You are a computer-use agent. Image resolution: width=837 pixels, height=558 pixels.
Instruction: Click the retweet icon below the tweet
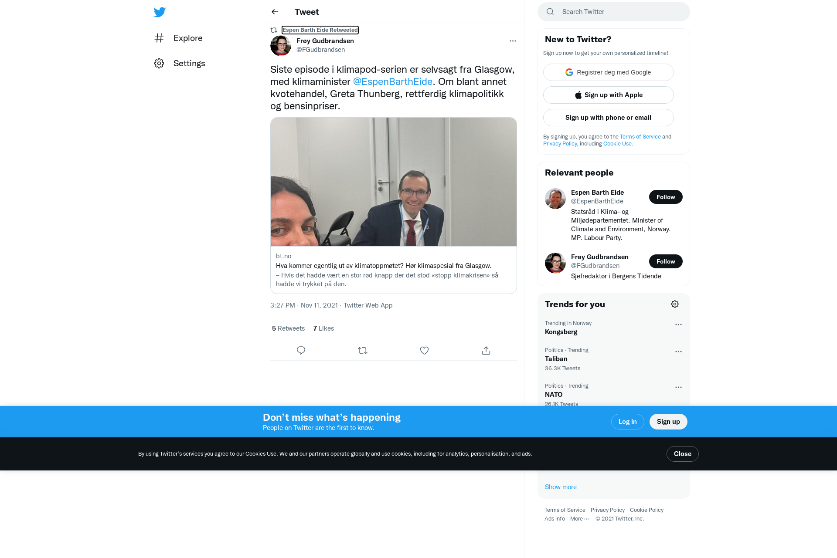363,351
